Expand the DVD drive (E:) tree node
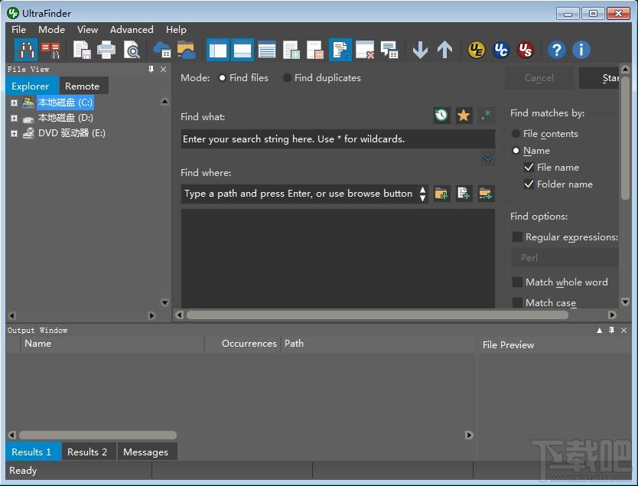The height and width of the screenshot is (486, 638). [x=14, y=133]
